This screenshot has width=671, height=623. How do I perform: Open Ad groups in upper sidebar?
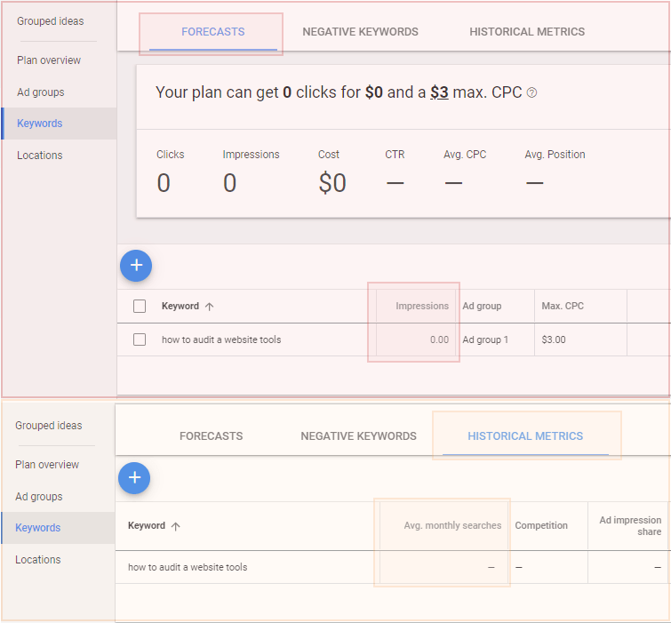pos(41,92)
